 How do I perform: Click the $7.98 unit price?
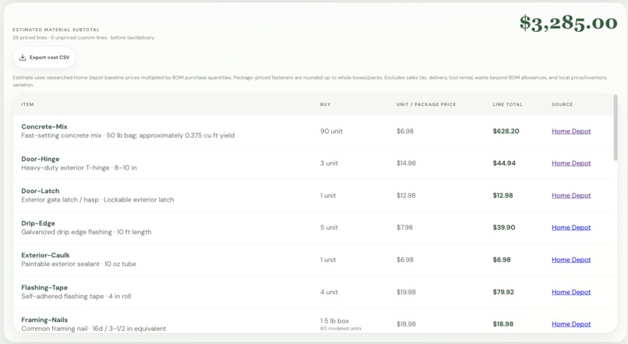404,227
